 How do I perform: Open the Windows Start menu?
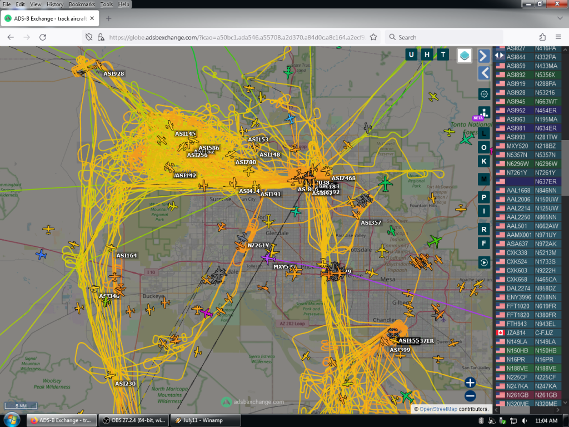tap(12, 420)
